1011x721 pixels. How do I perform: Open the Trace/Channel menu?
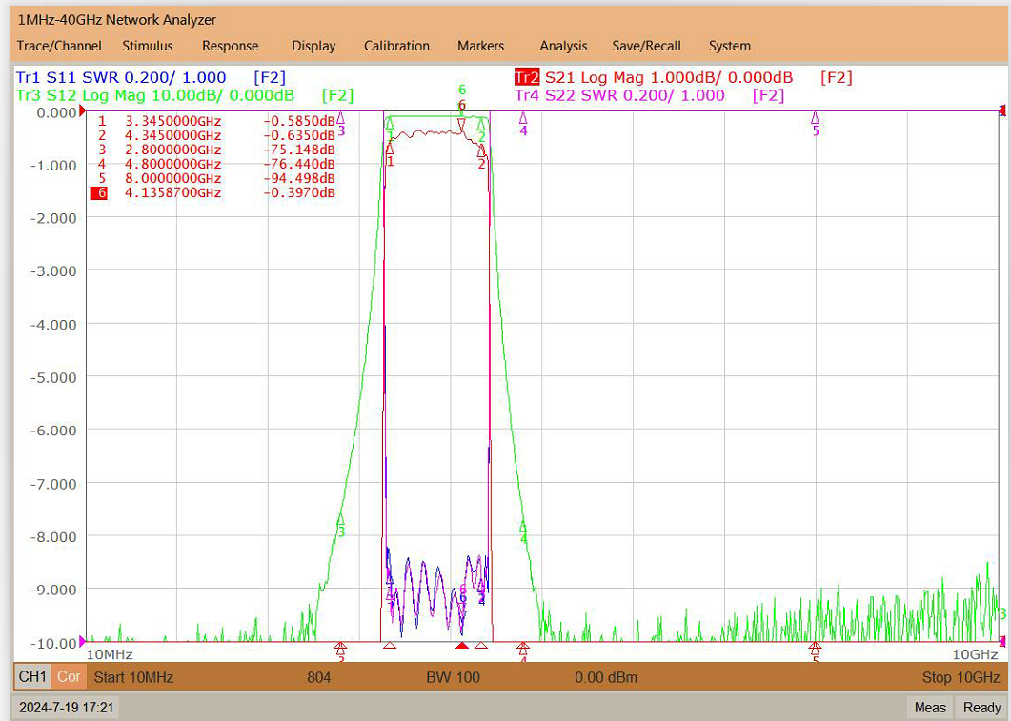(59, 46)
